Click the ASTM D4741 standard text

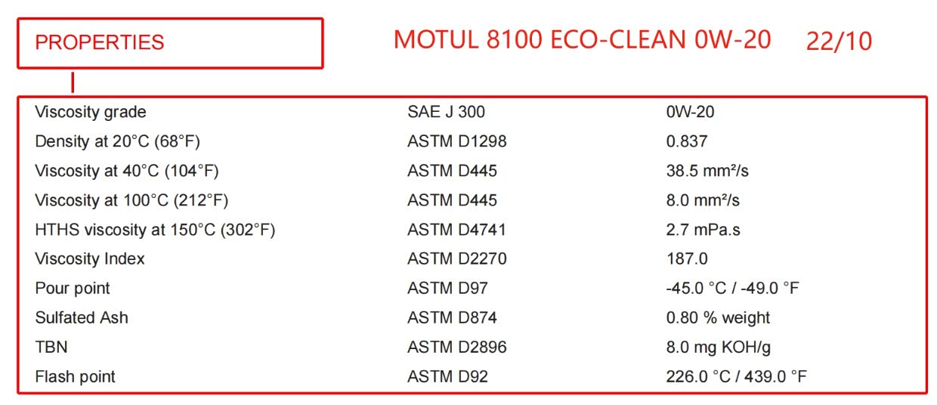tap(456, 230)
